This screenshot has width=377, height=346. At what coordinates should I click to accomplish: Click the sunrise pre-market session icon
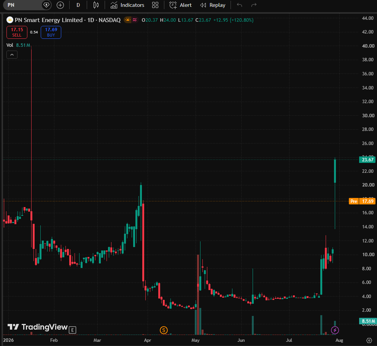pos(128,20)
